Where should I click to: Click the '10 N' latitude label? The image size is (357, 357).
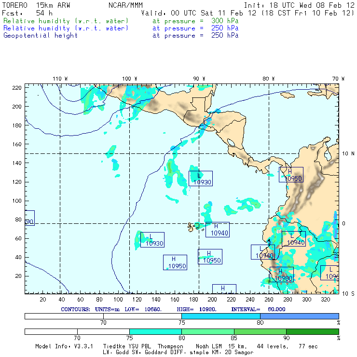(x=348, y=154)
